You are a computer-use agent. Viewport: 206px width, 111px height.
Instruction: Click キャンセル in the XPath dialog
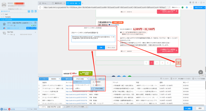tap(111, 47)
